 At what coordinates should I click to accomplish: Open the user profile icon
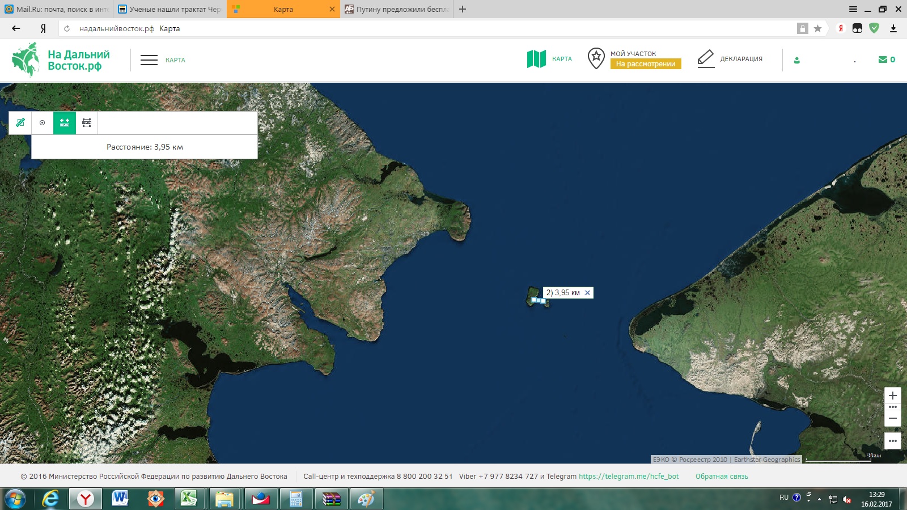[x=797, y=60]
